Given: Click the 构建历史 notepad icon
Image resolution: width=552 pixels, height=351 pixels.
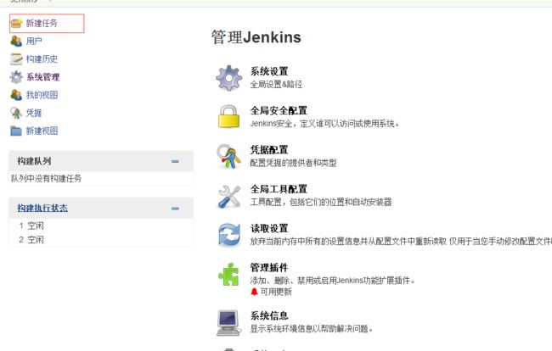Looking at the screenshot, I should pos(16,59).
